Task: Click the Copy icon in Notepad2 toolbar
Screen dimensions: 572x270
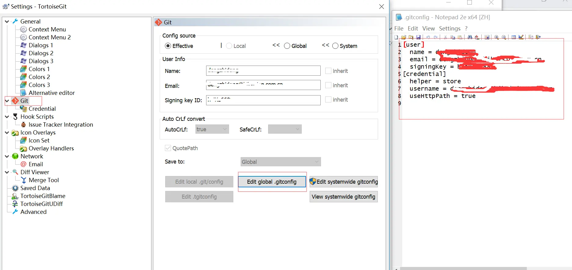Action: click(453, 37)
